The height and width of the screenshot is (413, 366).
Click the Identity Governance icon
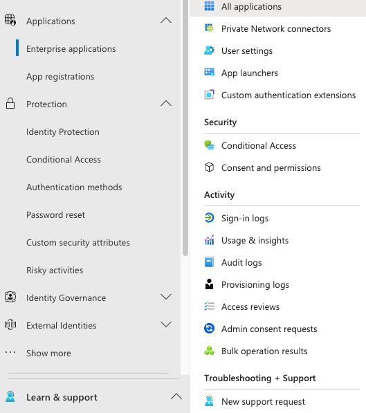10,297
